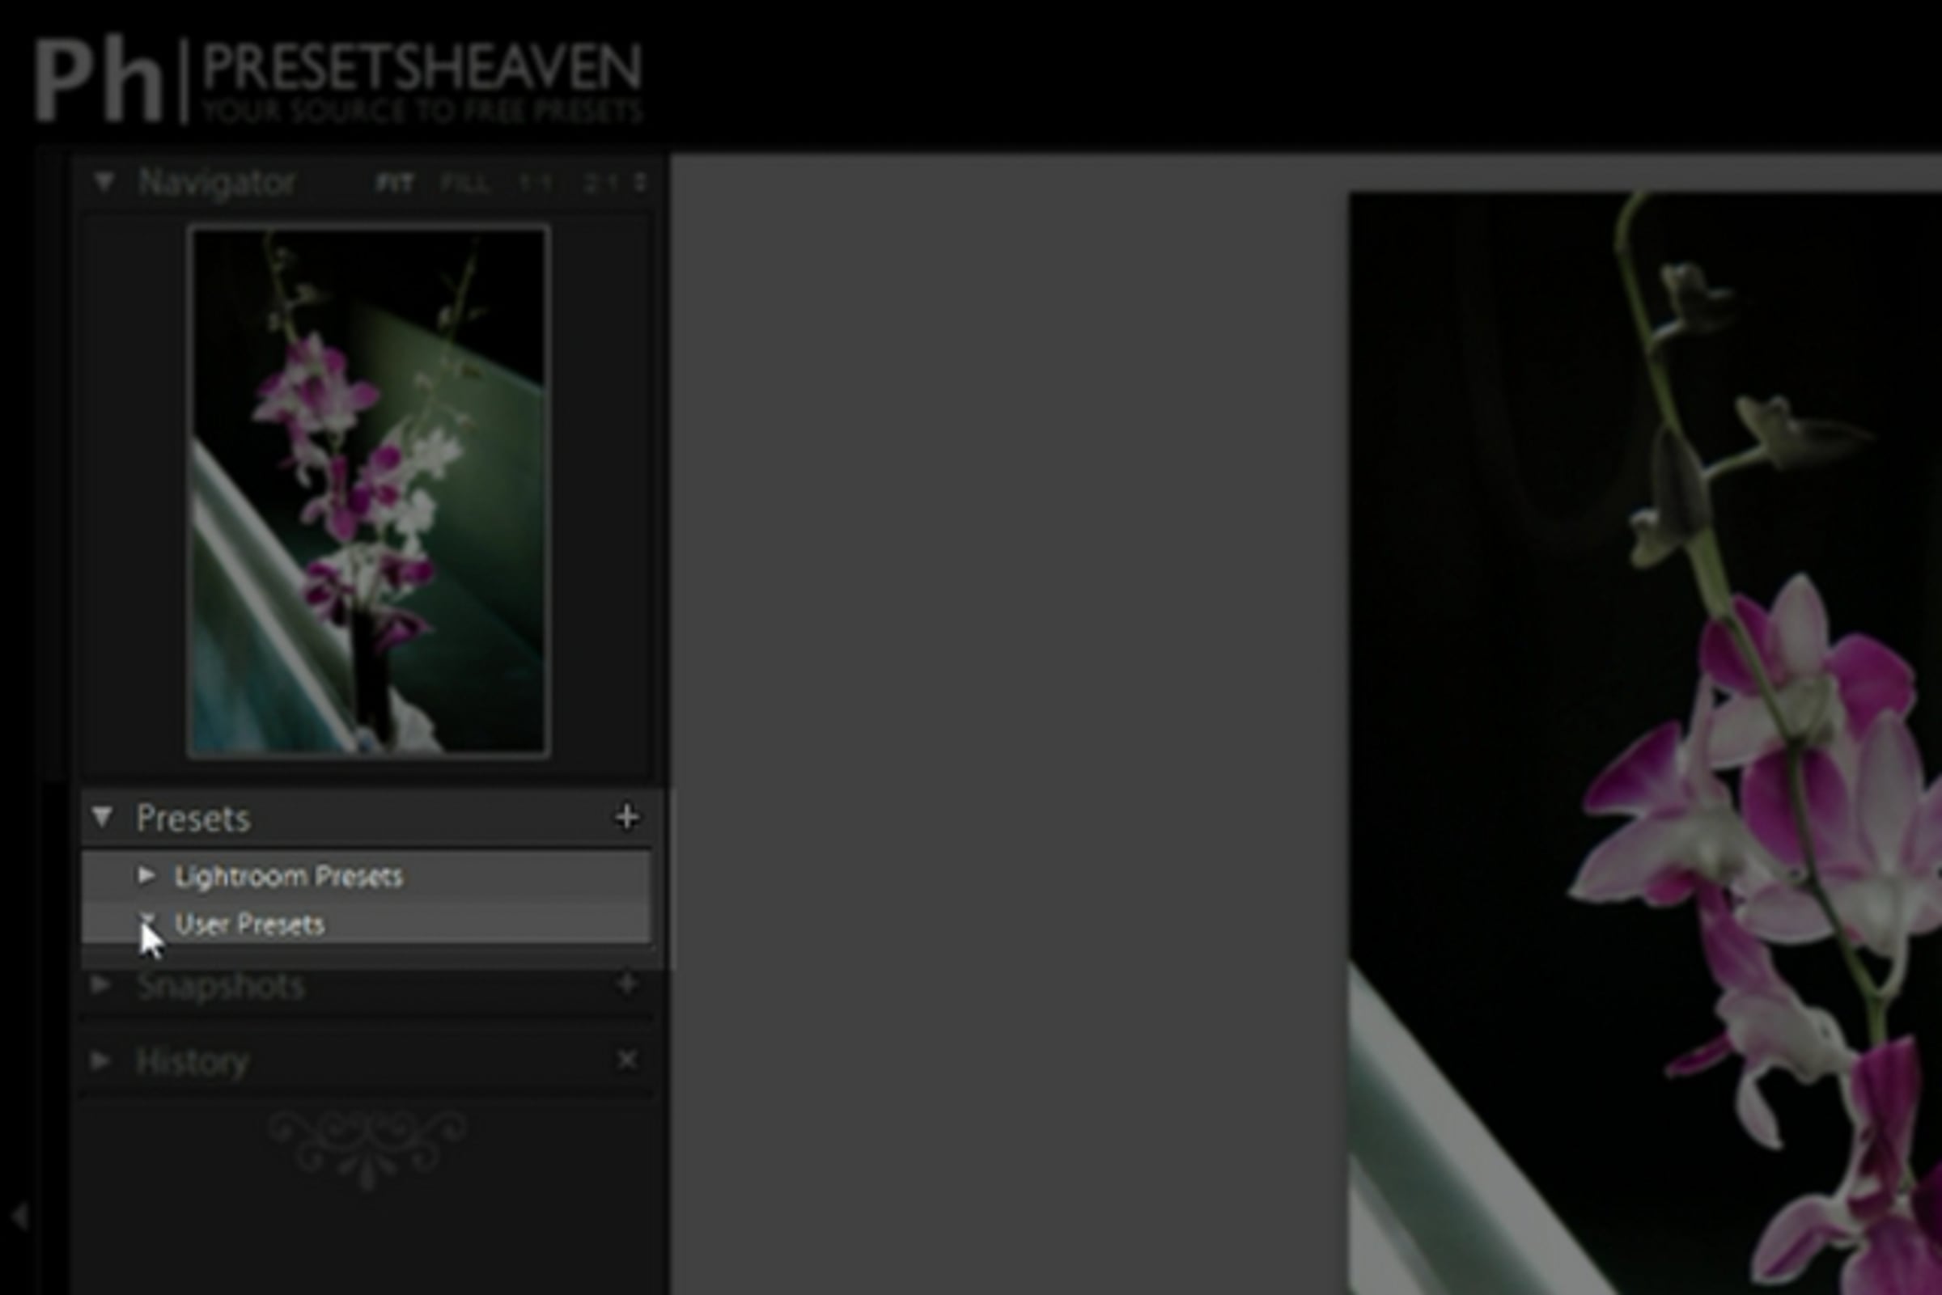Click the Snapshots panel title
This screenshot has height=1295, width=1942.
(x=221, y=985)
